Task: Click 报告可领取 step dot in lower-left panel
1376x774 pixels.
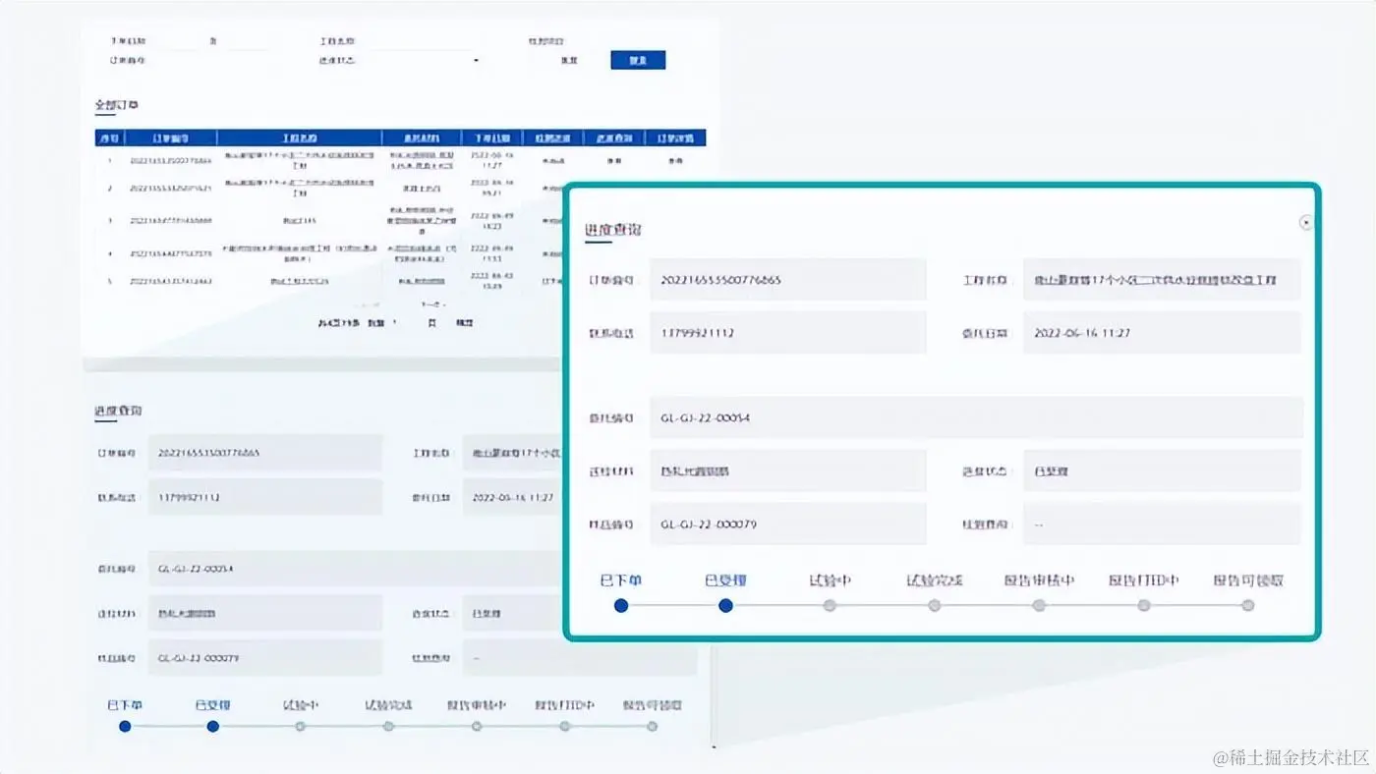Action: [x=653, y=727]
